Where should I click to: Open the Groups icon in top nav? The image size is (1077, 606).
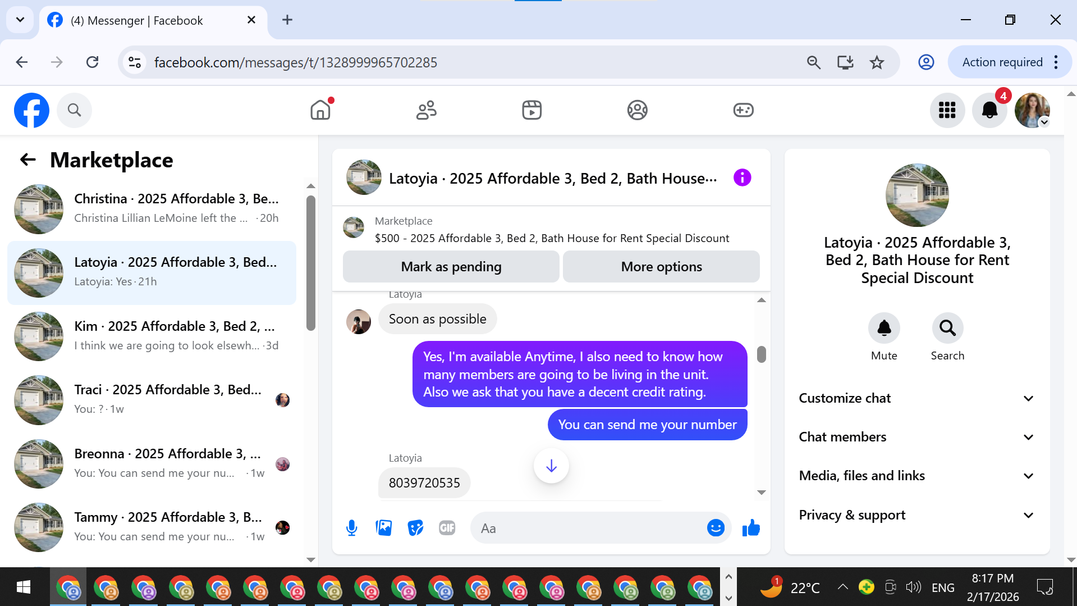pos(638,110)
